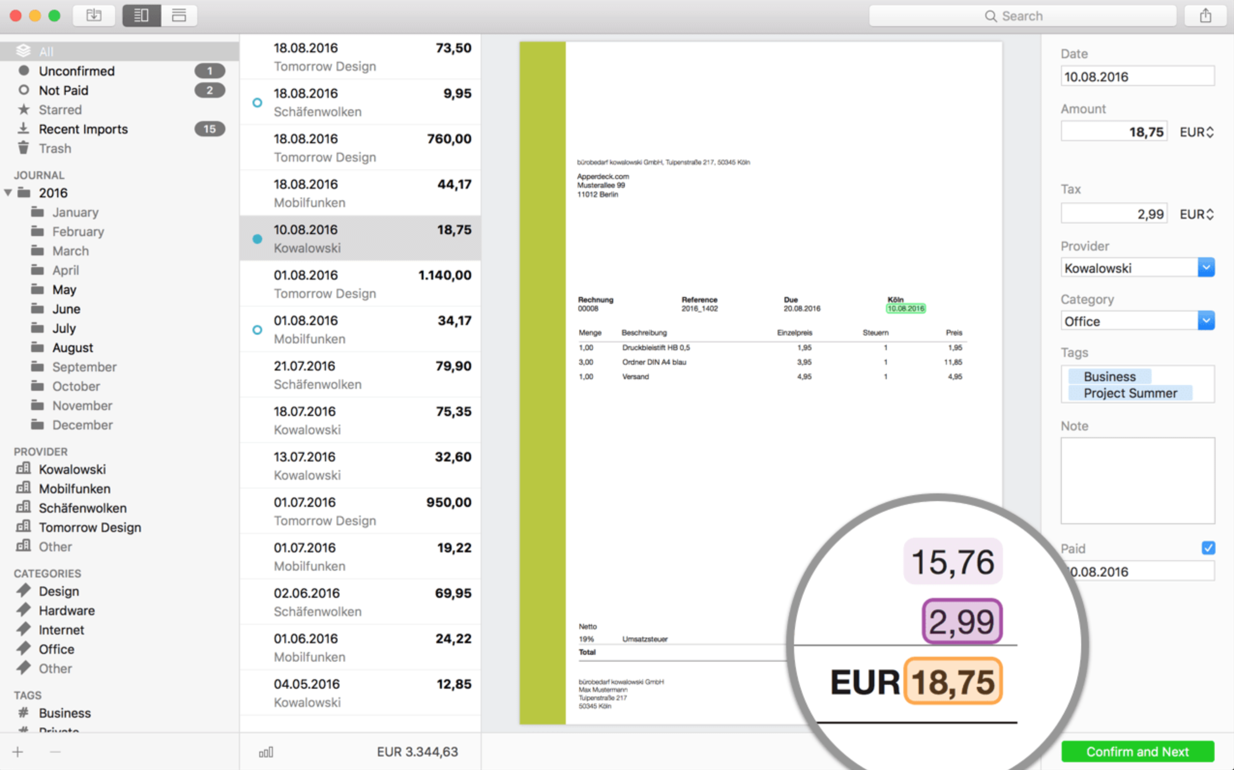Viewport: 1234px width, 770px height.
Task: Open the Category dropdown arrow
Action: [x=1206, y=321]
